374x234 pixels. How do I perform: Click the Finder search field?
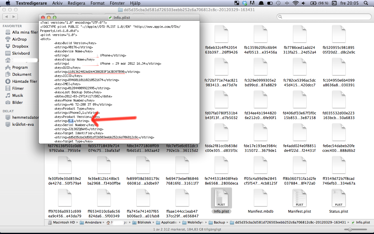(x=324, y=17)
